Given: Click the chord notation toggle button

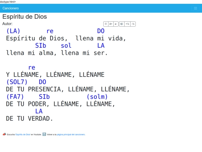Looking at the screenshot, I should pos(122,24).
